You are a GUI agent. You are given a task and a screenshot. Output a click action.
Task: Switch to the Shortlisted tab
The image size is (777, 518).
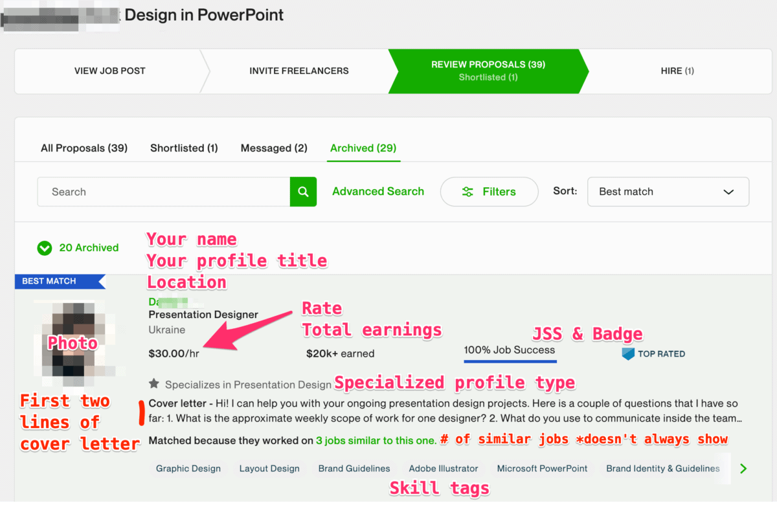[x=183, y=148]
